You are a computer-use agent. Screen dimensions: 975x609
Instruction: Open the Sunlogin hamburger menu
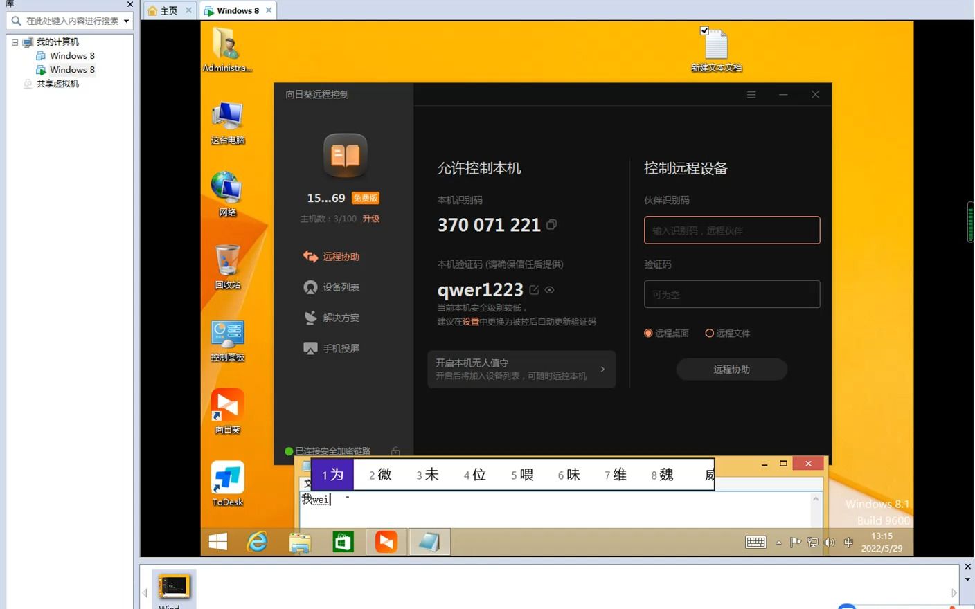(x=751, y=95)
